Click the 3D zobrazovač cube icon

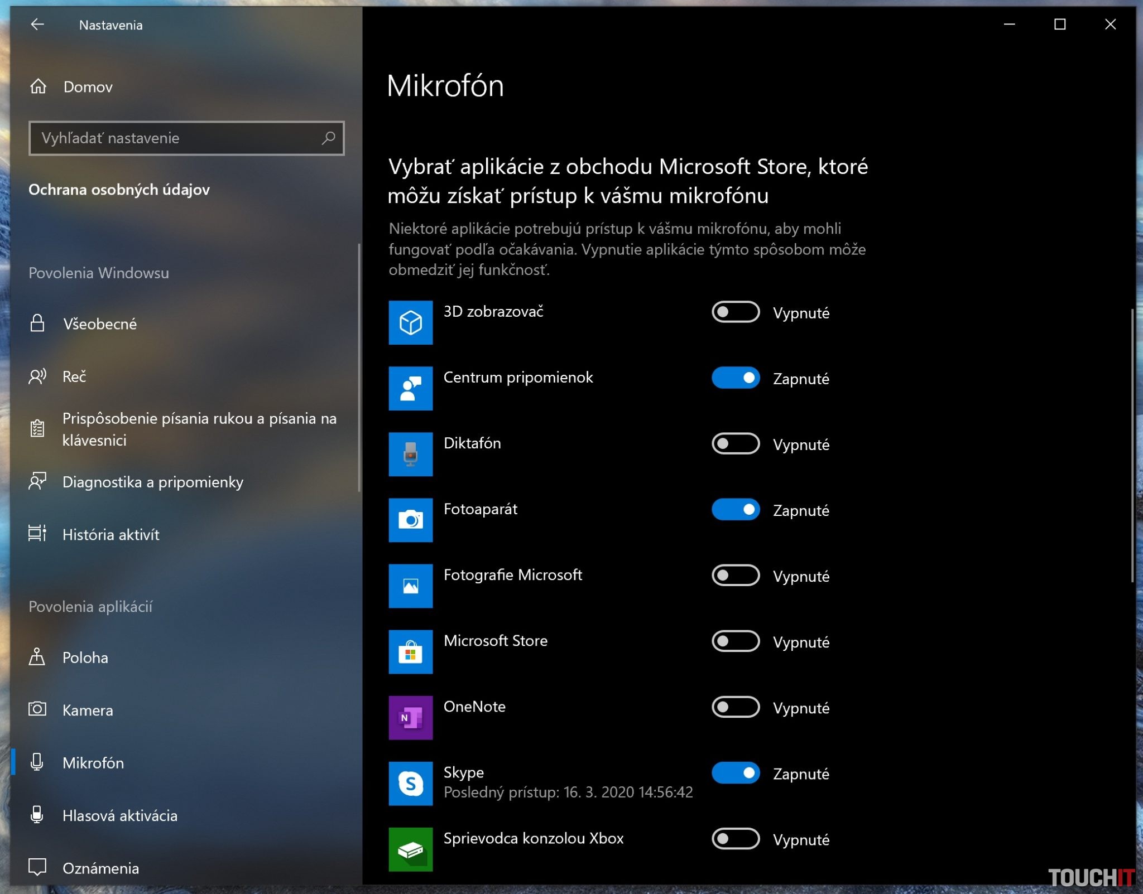pyautogui.click(x=410, y=322)
